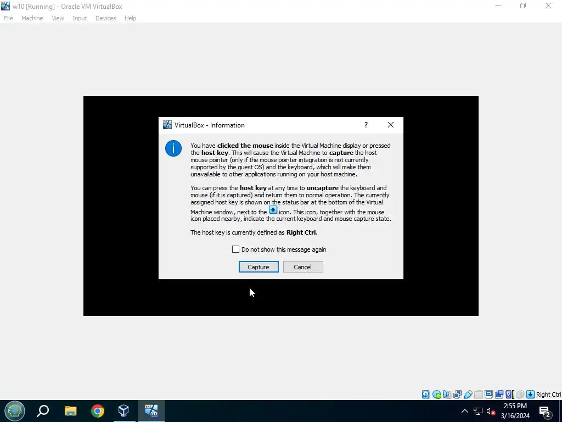The image size is (562, 422).
Task: Open the Input menu
Action: pyautogui.click(x=80, y=18)
